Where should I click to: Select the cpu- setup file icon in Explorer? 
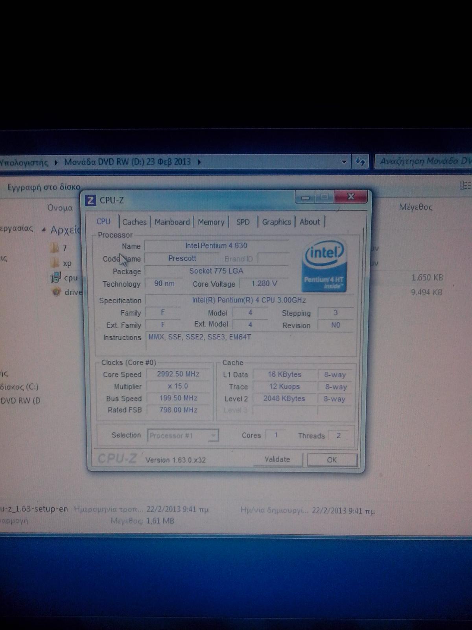coord(55,278)
